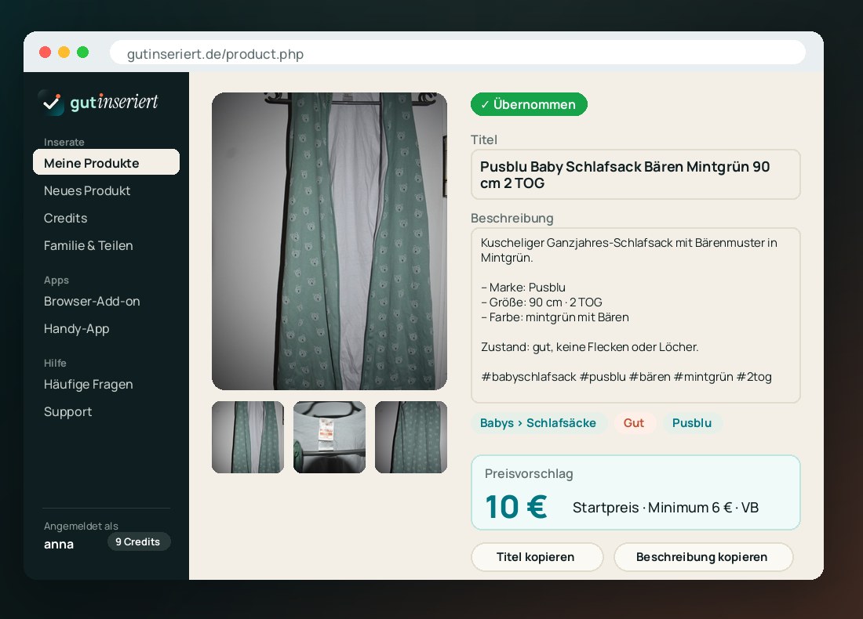Open Browser-Add-on page

coord(92,301)
